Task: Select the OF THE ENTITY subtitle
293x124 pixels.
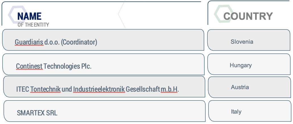Action: (33, 25)
